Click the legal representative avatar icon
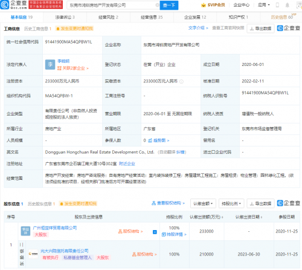Viewport: 302px width, 270px height. (x=50, y=65)
